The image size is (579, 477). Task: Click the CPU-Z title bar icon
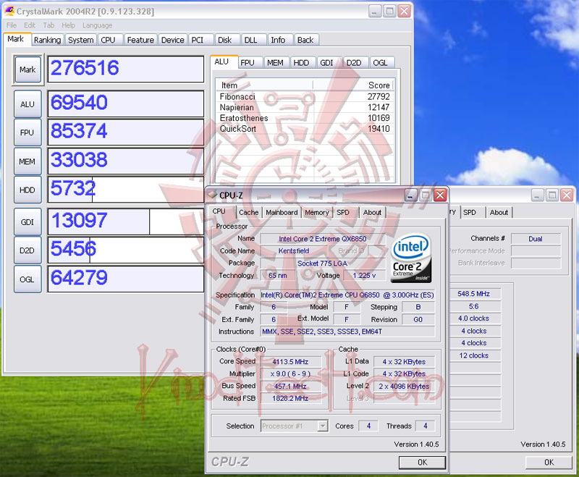(x=213, y=195)
